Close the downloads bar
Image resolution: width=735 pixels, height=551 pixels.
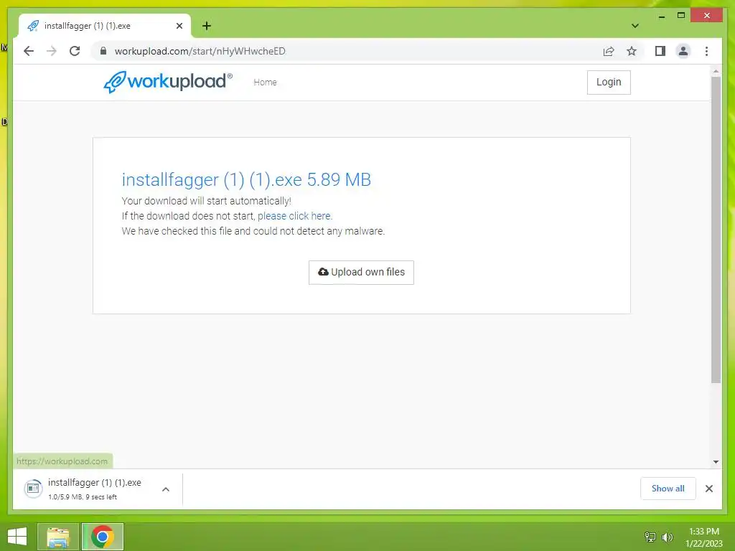tap(708, 489)
